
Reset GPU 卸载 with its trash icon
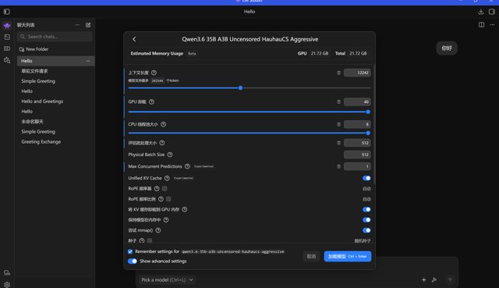(x=338, y=102)
